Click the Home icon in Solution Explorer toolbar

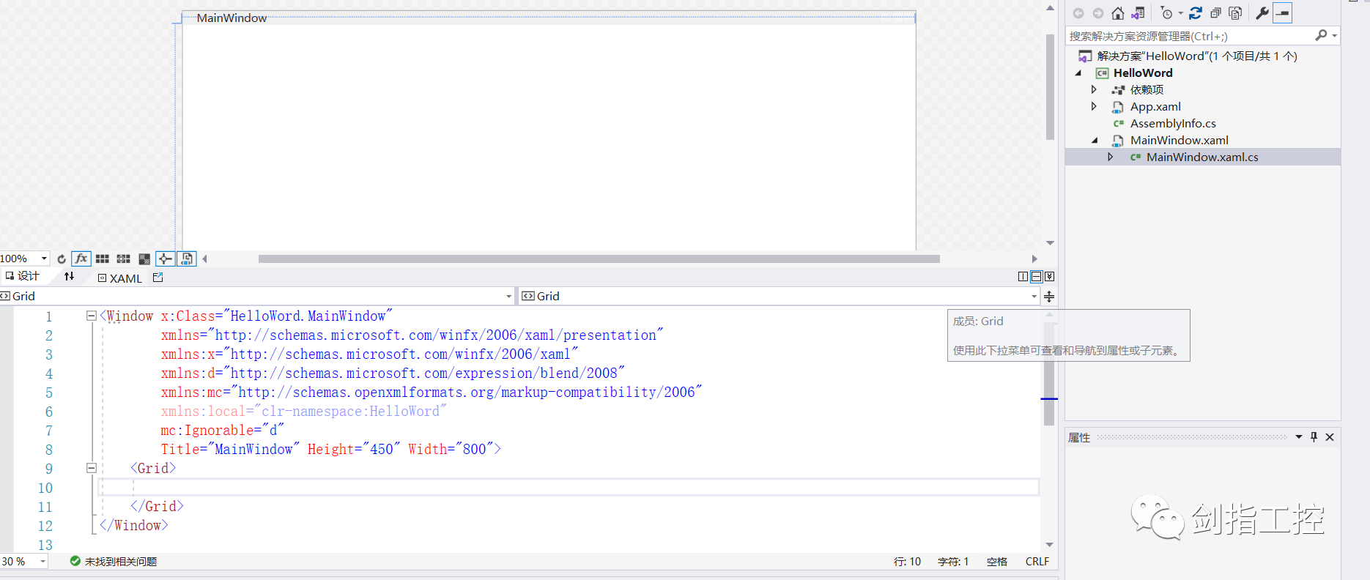tap(1117, 13)
